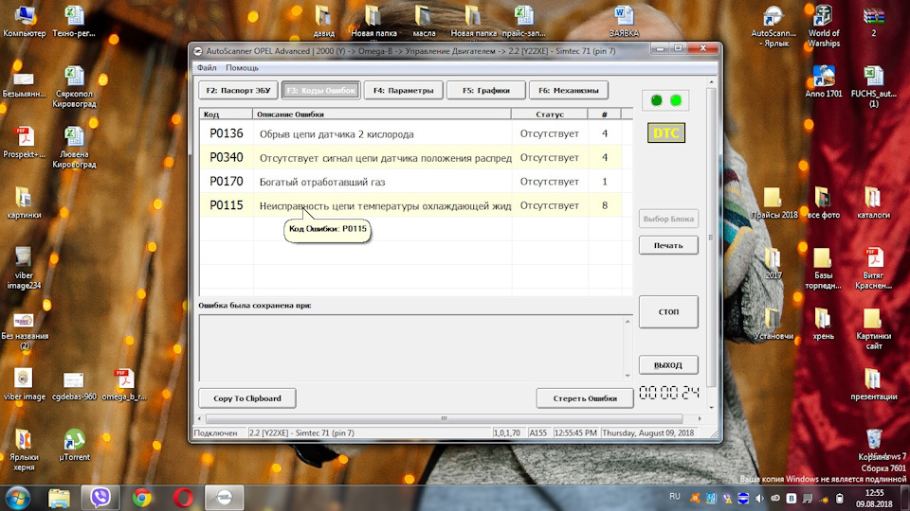The height and width of the screenshot is (511, 910).
Task: Open Opera browser from the taskbar
Action: pyautogui.click(x=183, y=497)
